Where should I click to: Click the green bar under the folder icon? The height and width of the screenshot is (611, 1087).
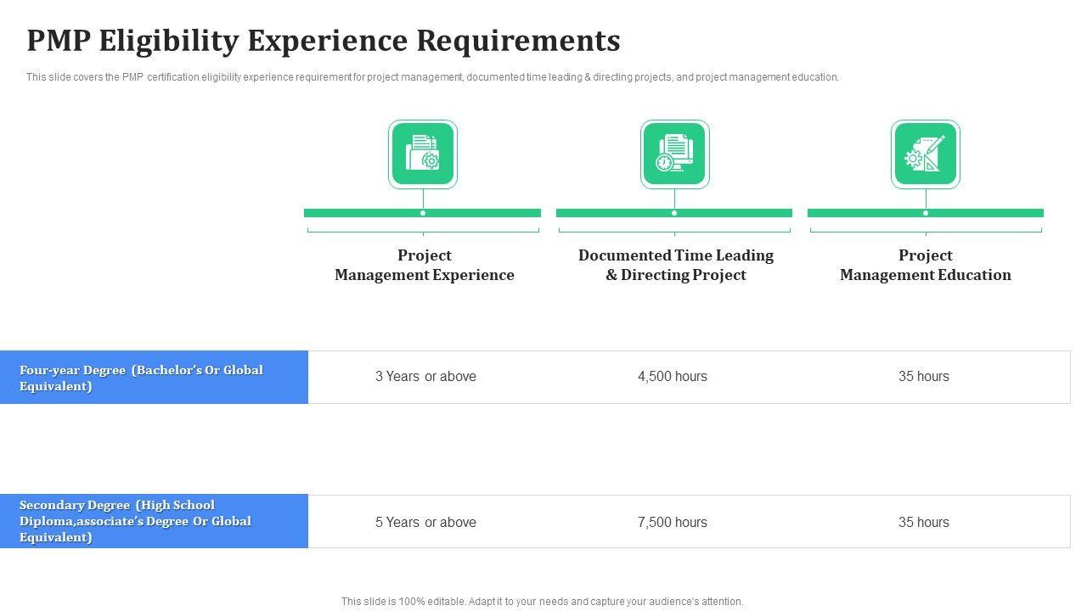point(476,213)
